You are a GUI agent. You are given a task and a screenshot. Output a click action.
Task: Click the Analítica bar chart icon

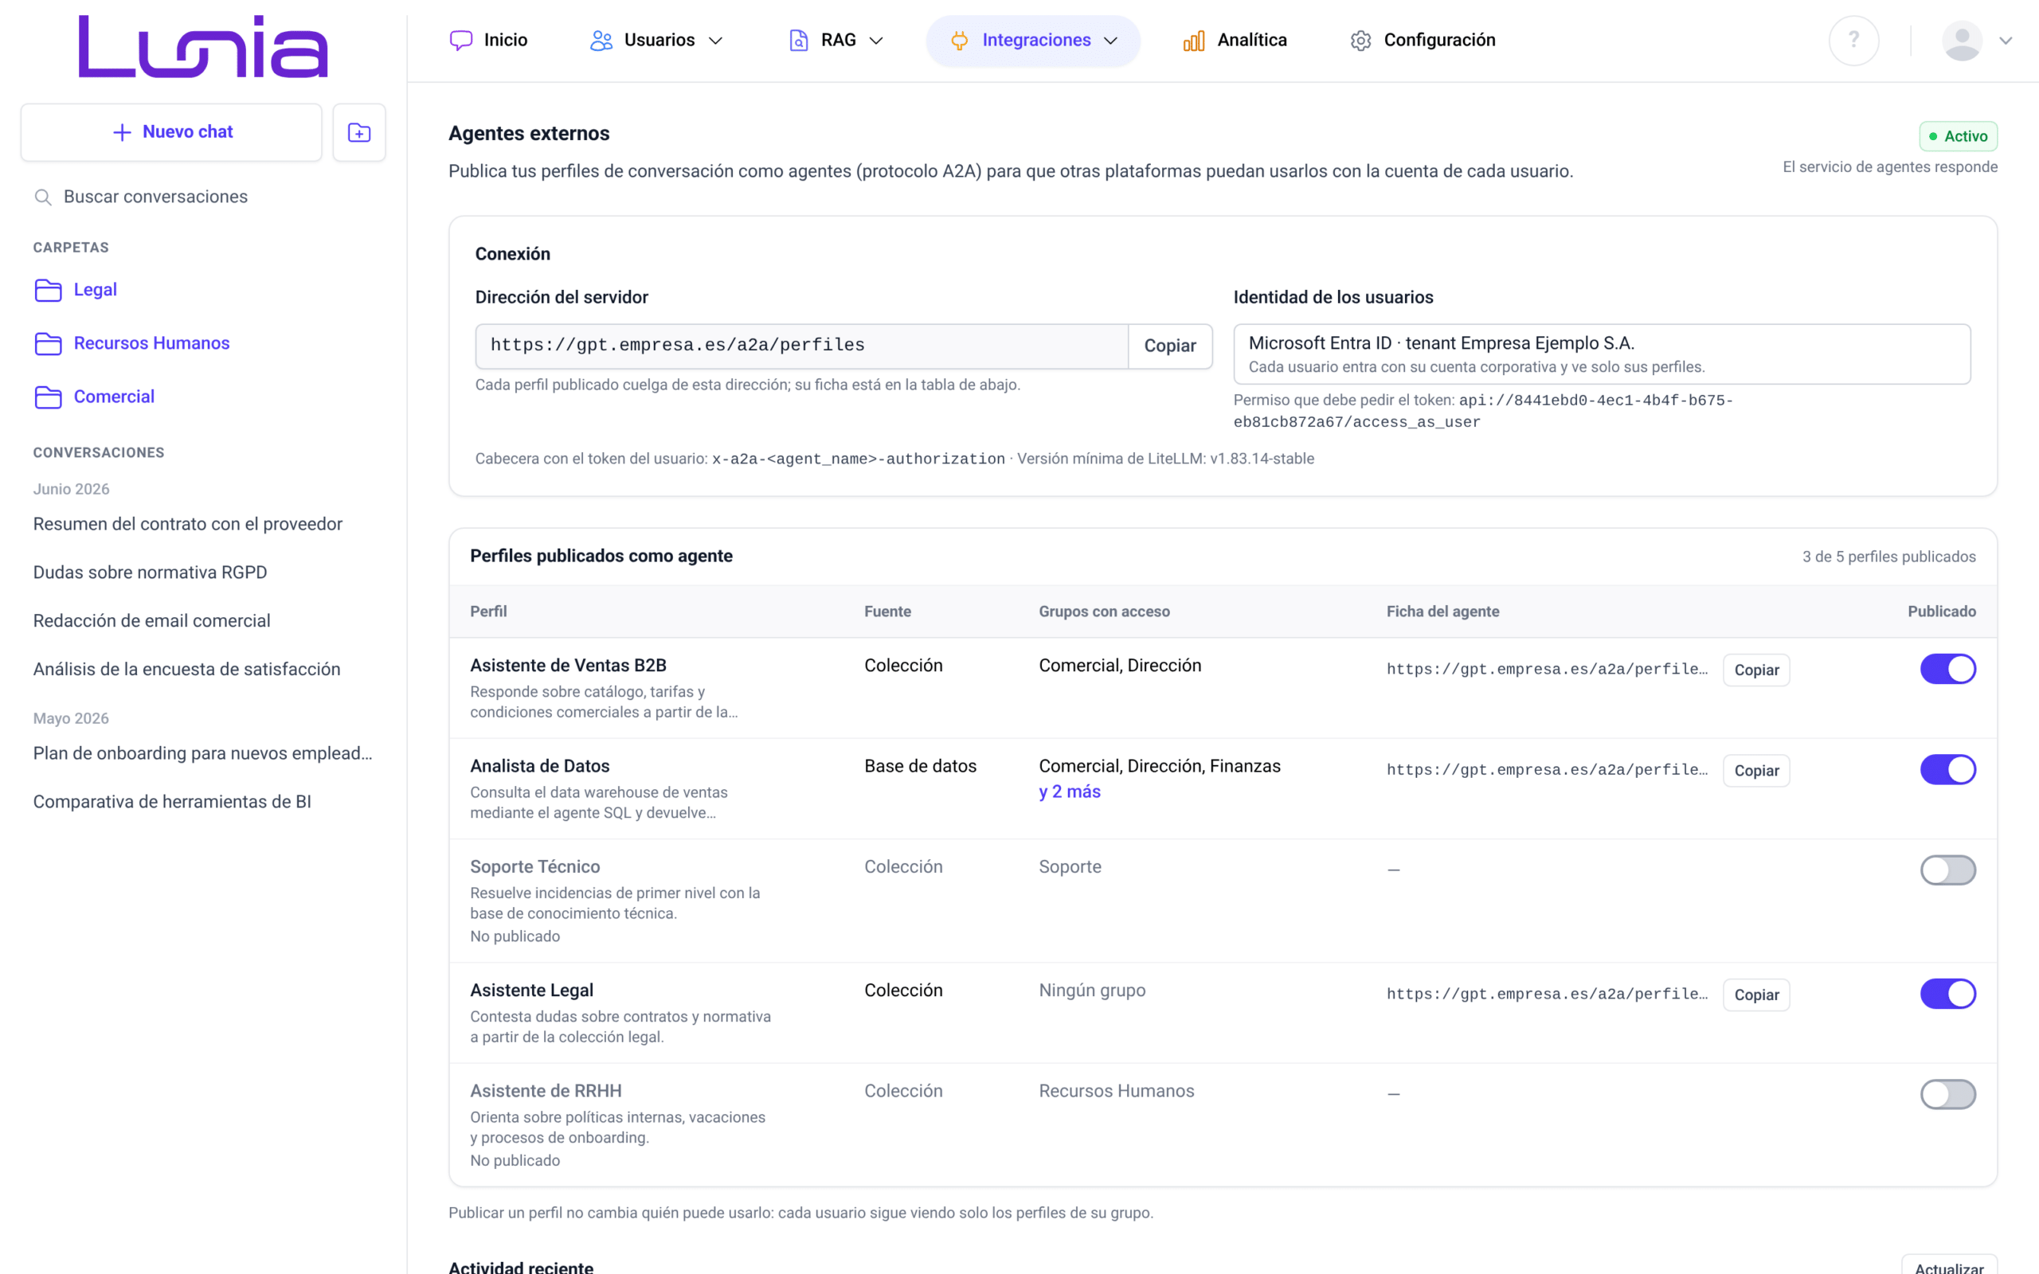[1194, 41]
